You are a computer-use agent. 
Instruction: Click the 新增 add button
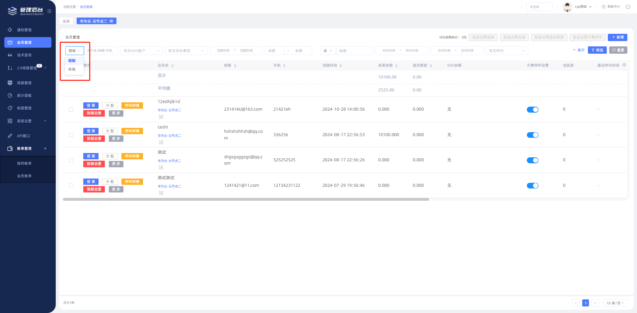pyautogui.click(x=617, y=37)
